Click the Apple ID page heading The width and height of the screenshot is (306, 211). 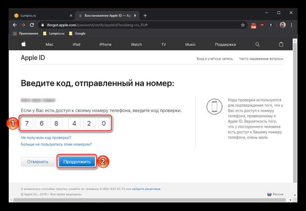[33, 58]
